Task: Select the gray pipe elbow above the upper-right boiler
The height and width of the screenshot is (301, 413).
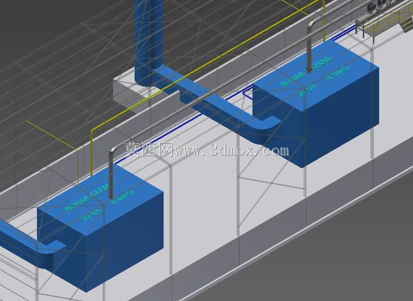Action: tap(312, 24)
